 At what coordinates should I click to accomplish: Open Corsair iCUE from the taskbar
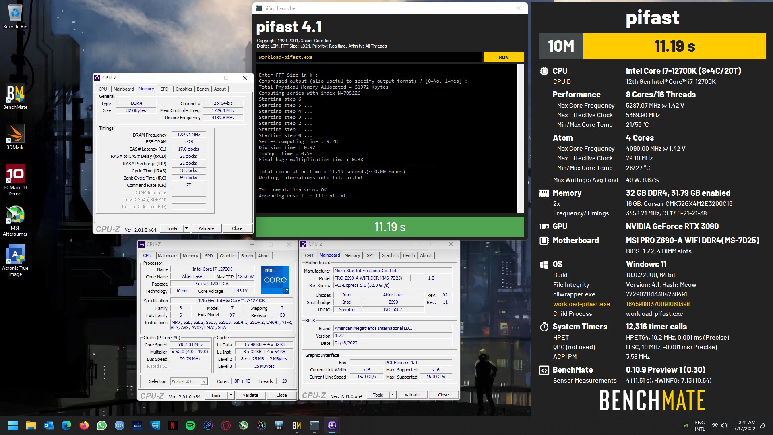(x=261, y=425)
